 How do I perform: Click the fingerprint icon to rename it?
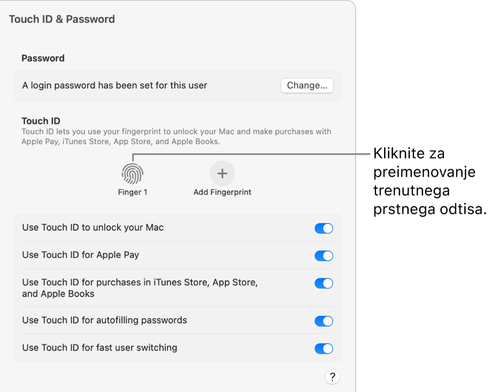pyautogui.click(x=133, y=172)
